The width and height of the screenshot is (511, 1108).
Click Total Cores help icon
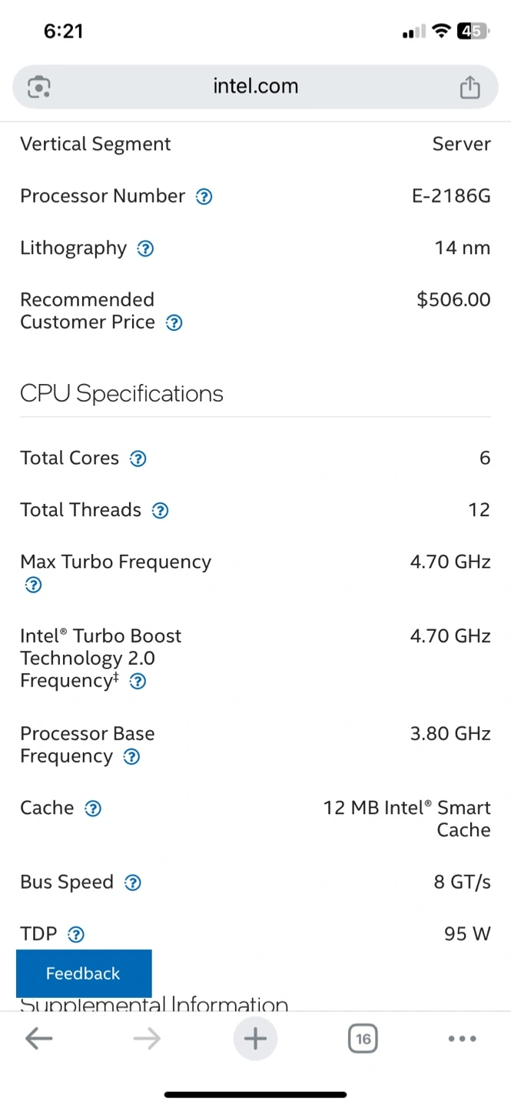point(138,459)
